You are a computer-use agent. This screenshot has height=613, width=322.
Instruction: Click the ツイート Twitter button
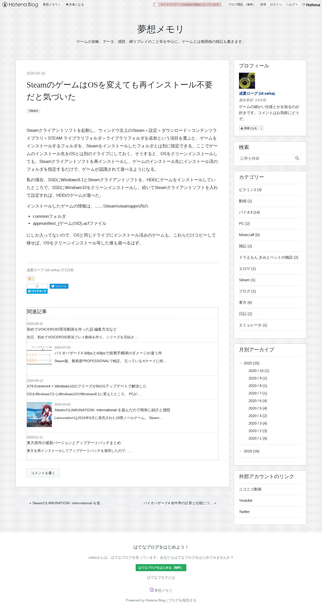[59, 286]
